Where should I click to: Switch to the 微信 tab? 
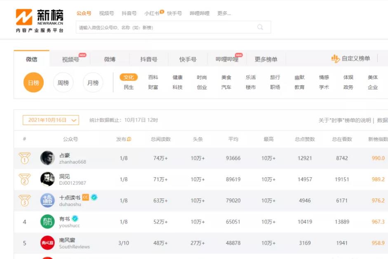click(x=32, y=59)
